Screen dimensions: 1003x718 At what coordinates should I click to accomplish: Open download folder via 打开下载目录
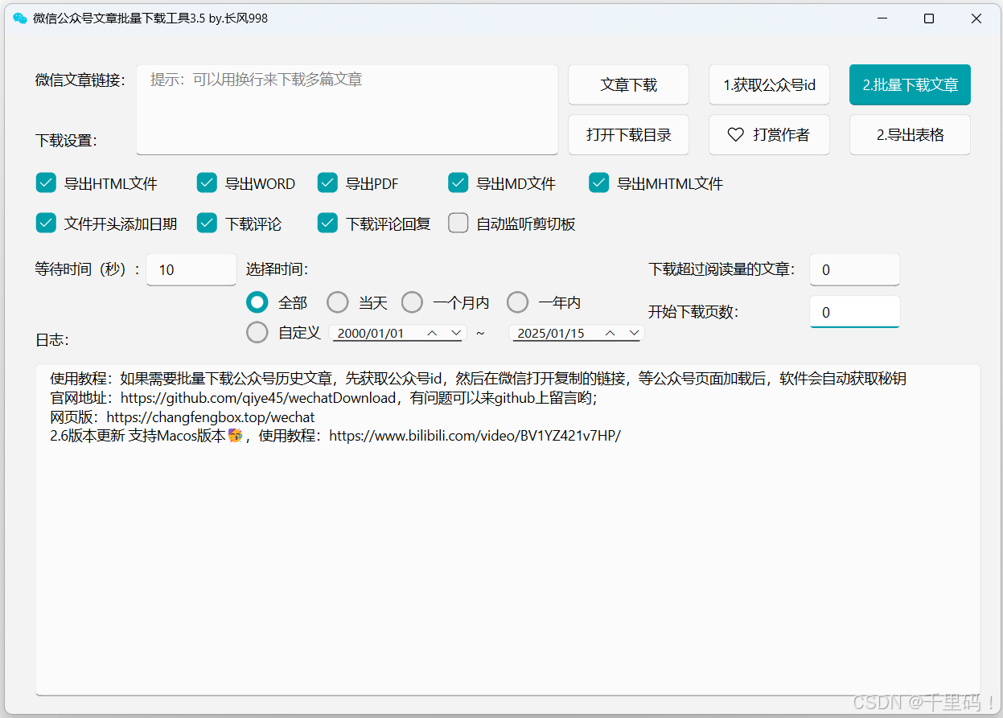tap(628, 135)
